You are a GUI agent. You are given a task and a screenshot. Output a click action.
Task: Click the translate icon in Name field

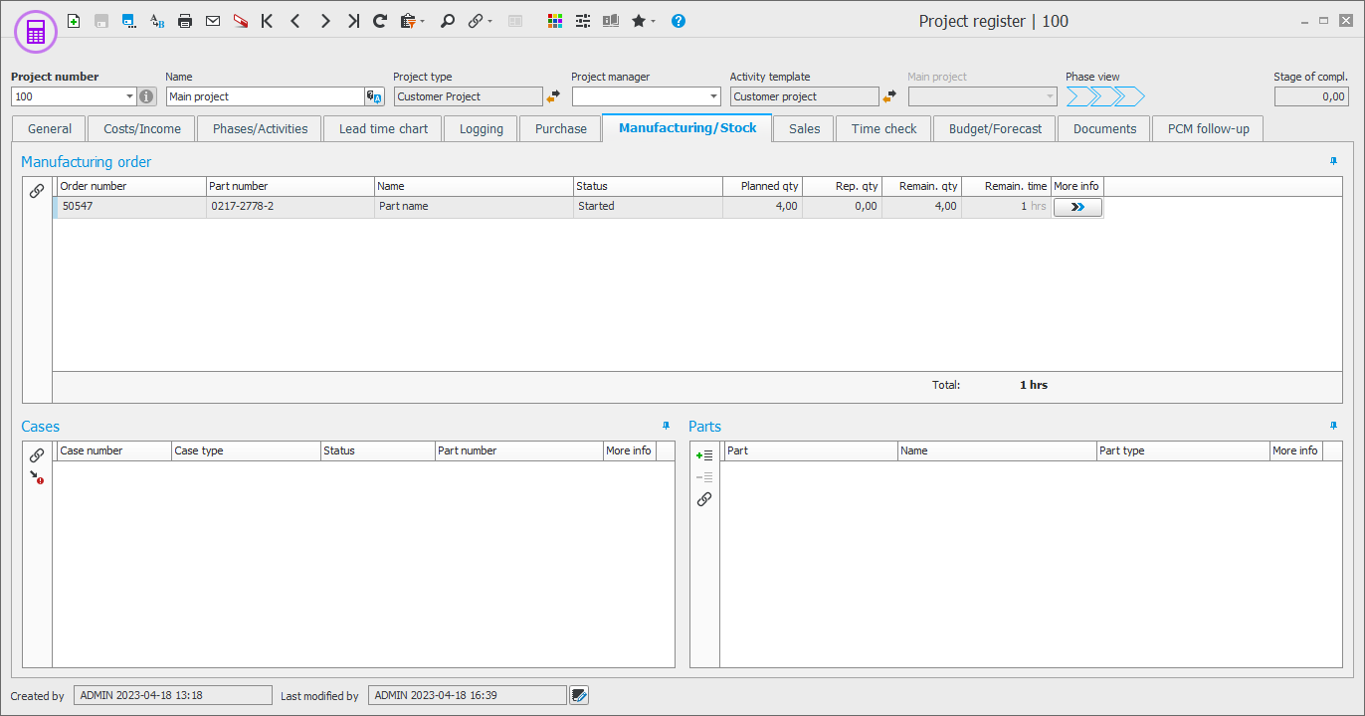374,96
